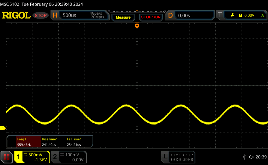Select the Freq1 measurement item
Screen dimensions: 268x165
pos(24,142)
